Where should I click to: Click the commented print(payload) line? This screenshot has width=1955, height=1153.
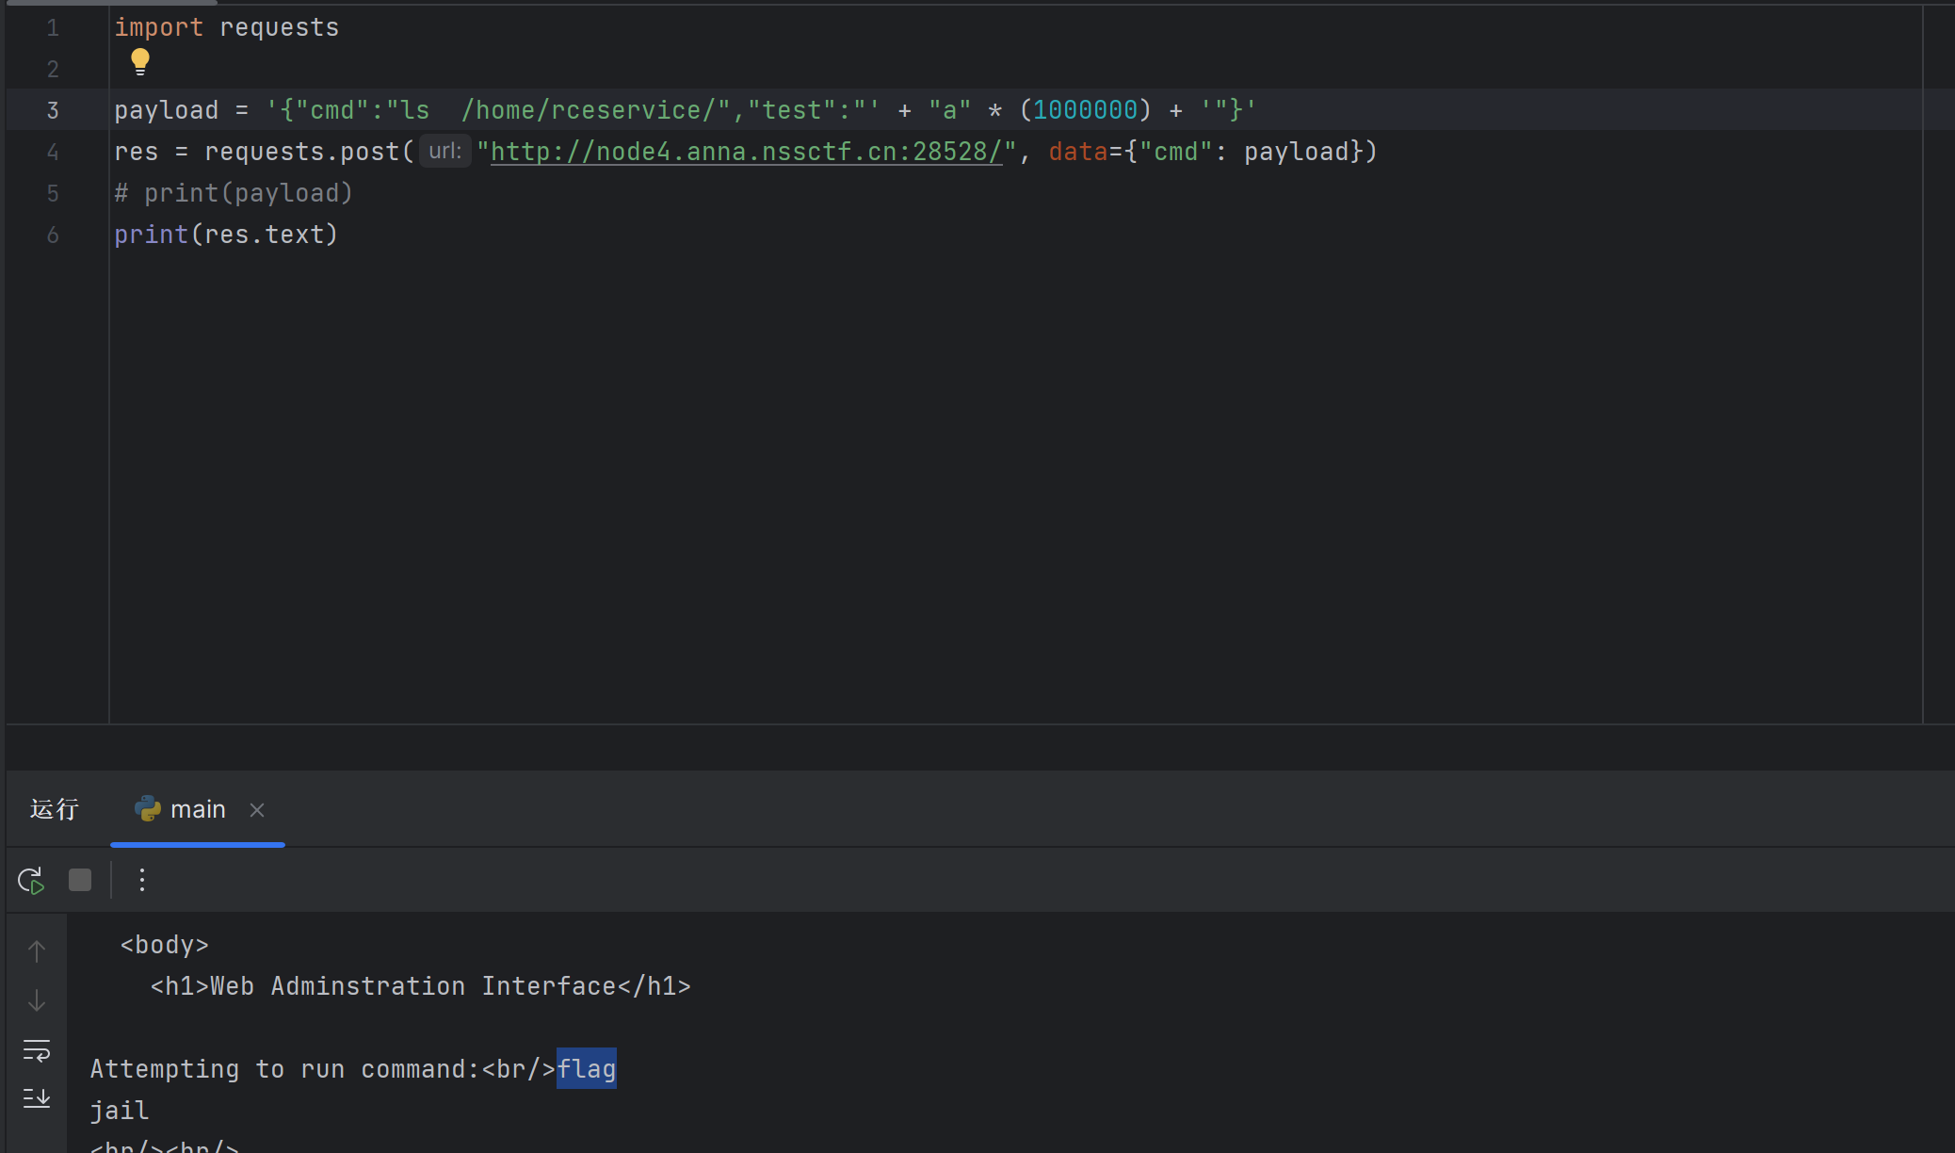point(234,193)
